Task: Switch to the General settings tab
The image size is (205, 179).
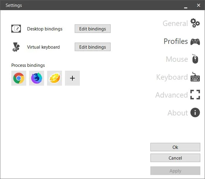Action: [175, 24]
